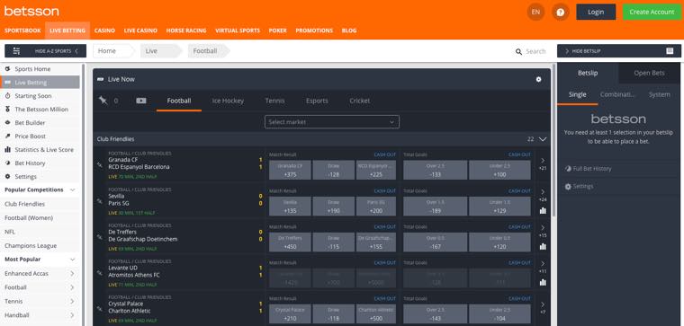Screen dimensions: 684x326
Task: Pin the Crystal Palace match
Action: click(100, 308)
